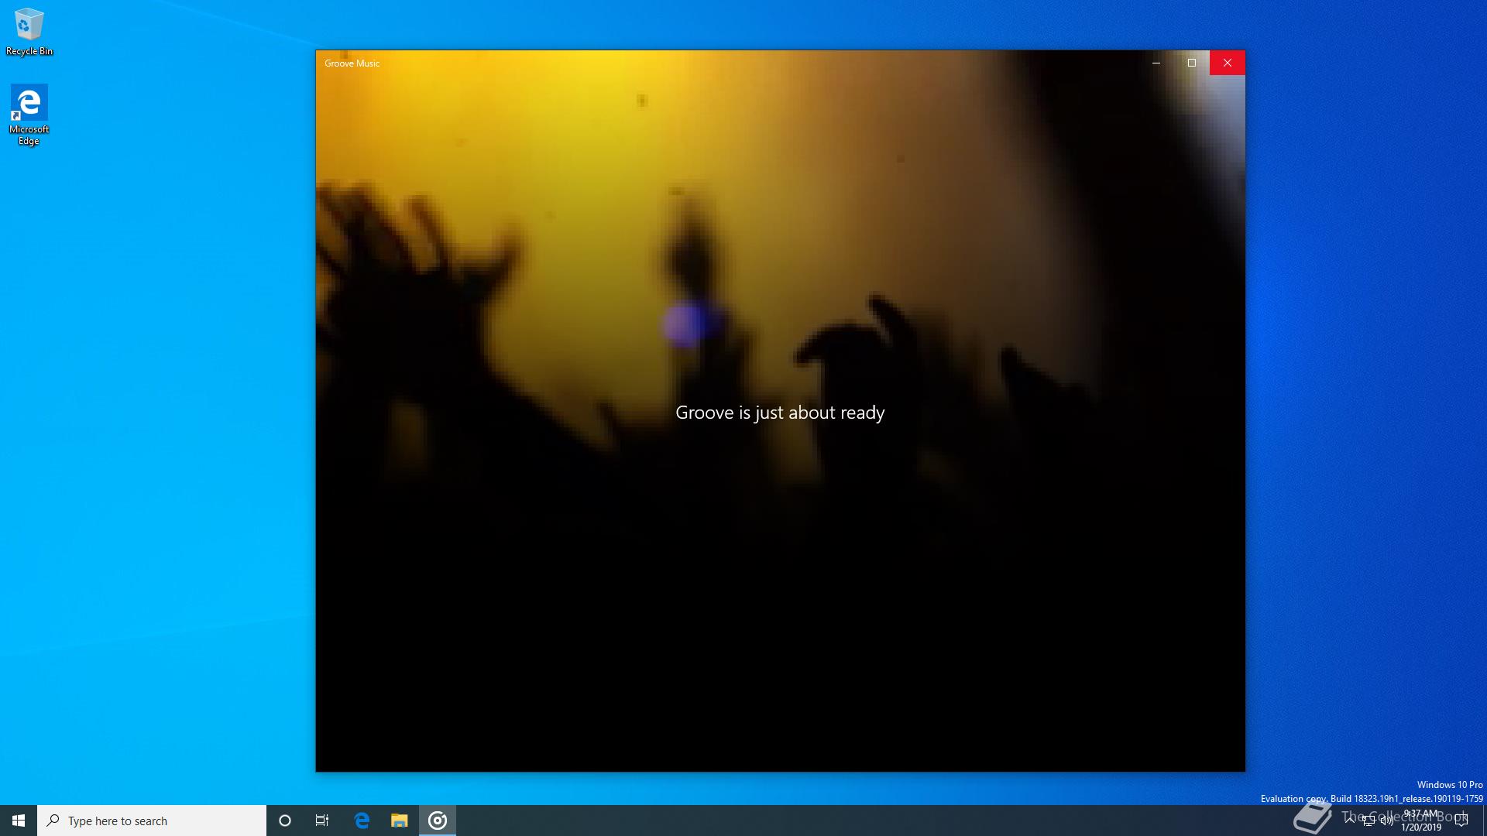This screenshot has width=1487, height=836.
Task: Close the Groove Music window
Action: coord(1228,63)
